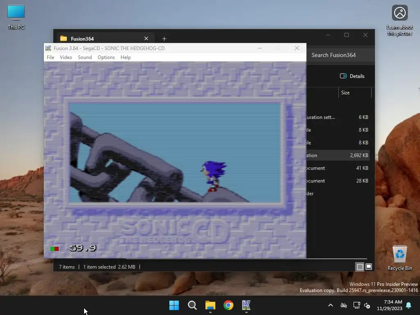Viewport: 420px width, 315px height.
Task: Sort by the Size column header
Action: [355, 93]
